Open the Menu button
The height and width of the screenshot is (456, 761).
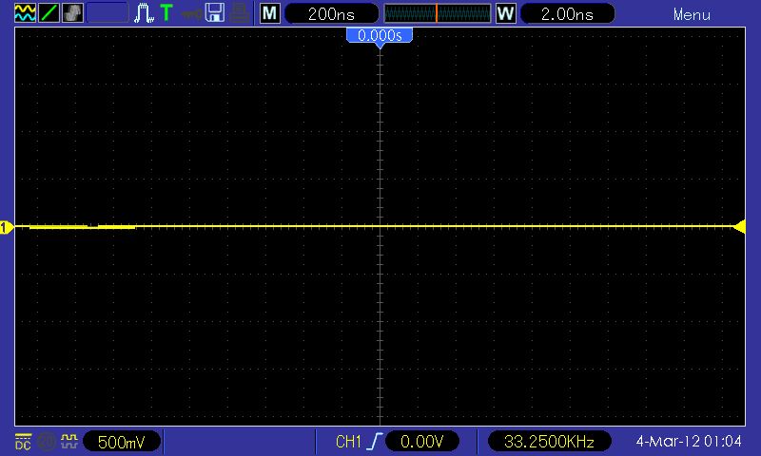(692, 14)
